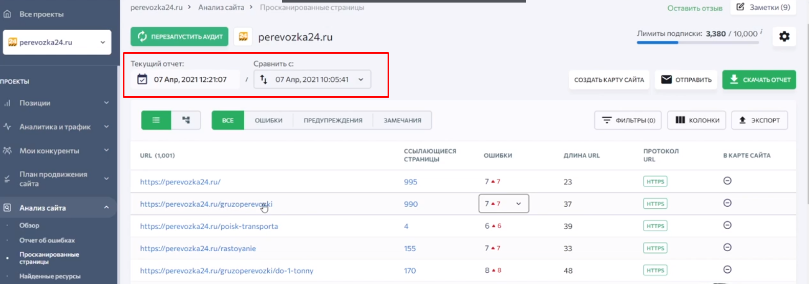This screenshot has height=284, width=809.
Task: Click sitemap minus icon for perevozka24.ru/ row
Action: [727, 181]
